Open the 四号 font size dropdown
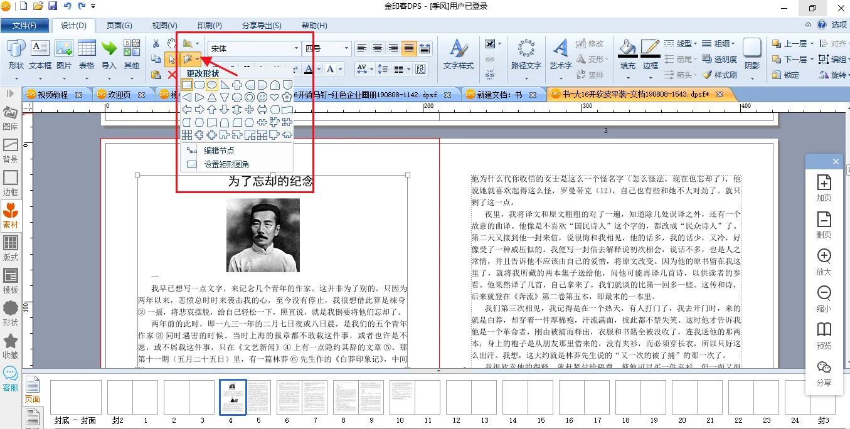Screen dimensions: 850x429 [x=346, y=48]
